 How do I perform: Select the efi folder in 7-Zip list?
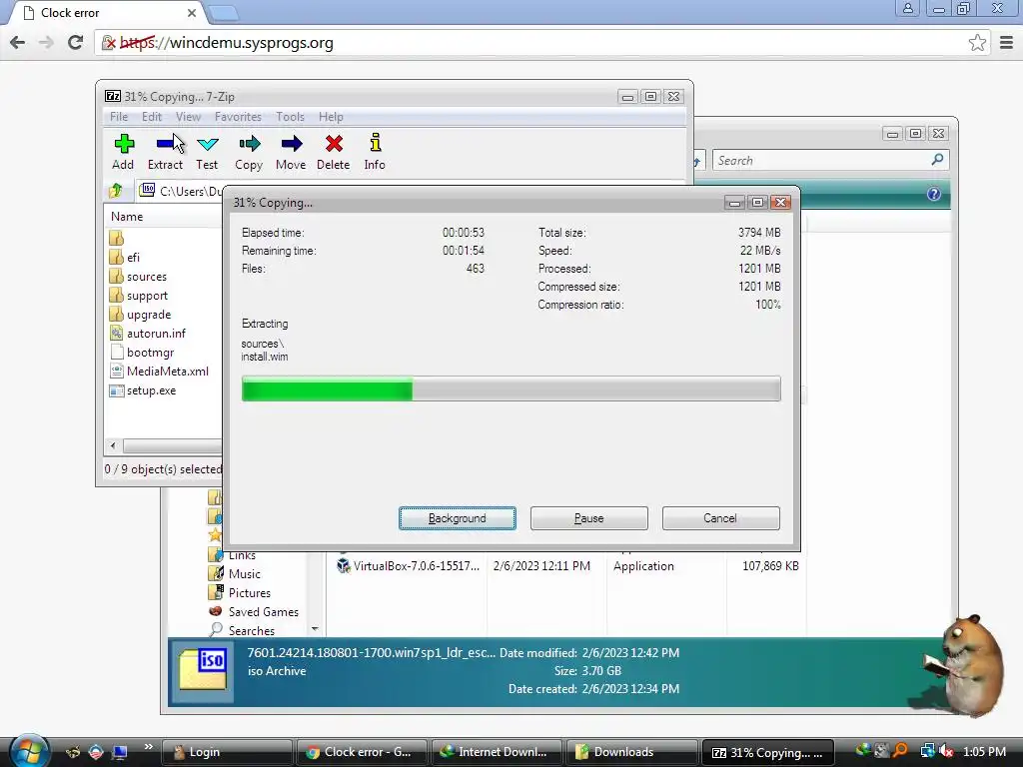click(125, 257)
